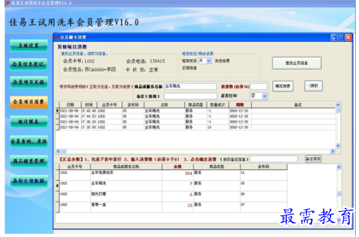Click upper table horizontal scroll left arrow
Viewport: 359px width, 237px height.
58,151
